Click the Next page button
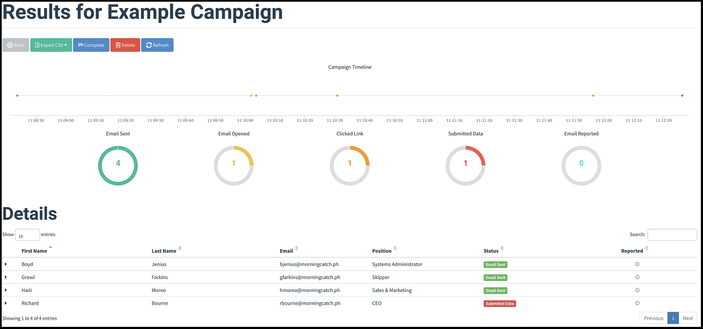Image resolution: width=703 pixels, height=329 pixels. 688,318
